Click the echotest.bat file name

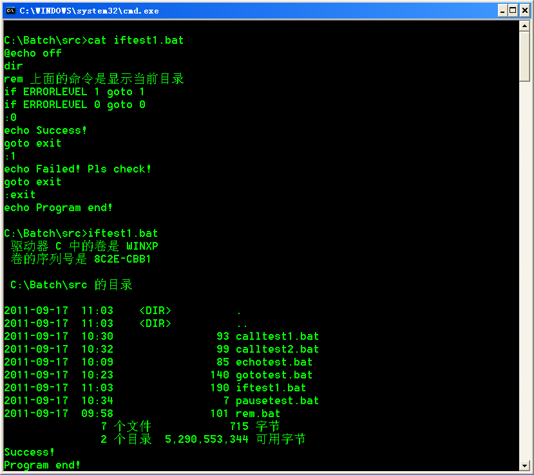[274, 362]
